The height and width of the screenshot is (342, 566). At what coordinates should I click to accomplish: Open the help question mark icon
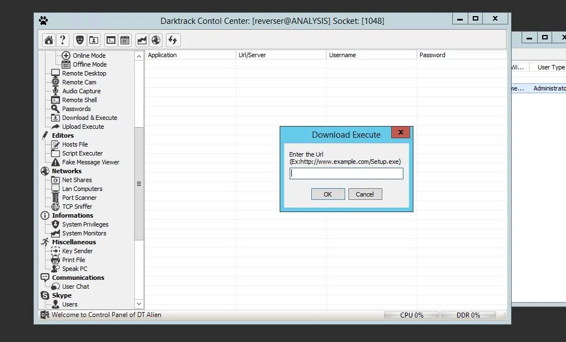tap(63, 40)
